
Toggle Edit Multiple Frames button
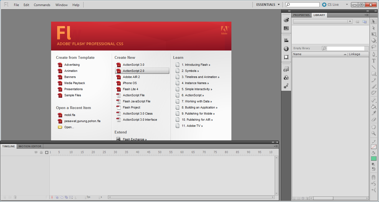tap(66, 197)
